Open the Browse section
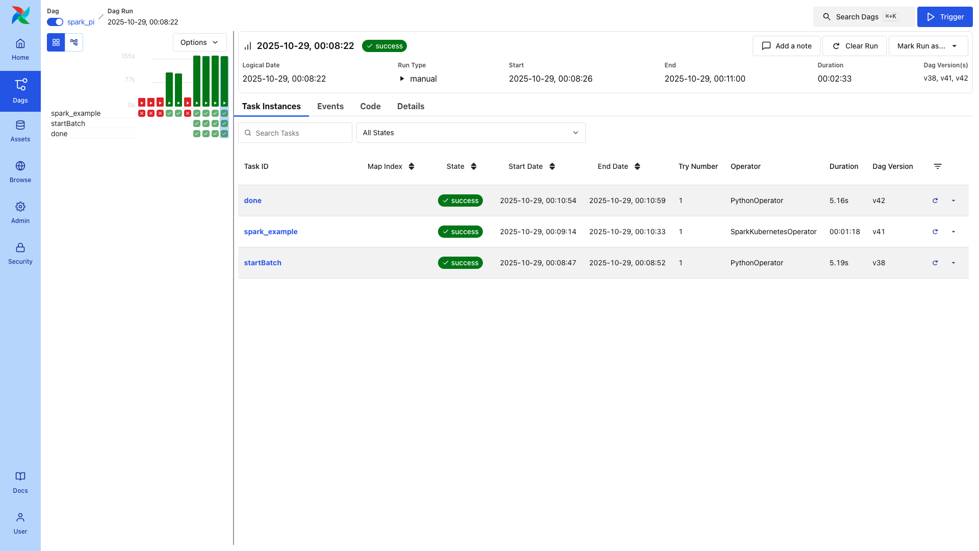The width and height of the screenshot is (979, 551). click(20, 171)
